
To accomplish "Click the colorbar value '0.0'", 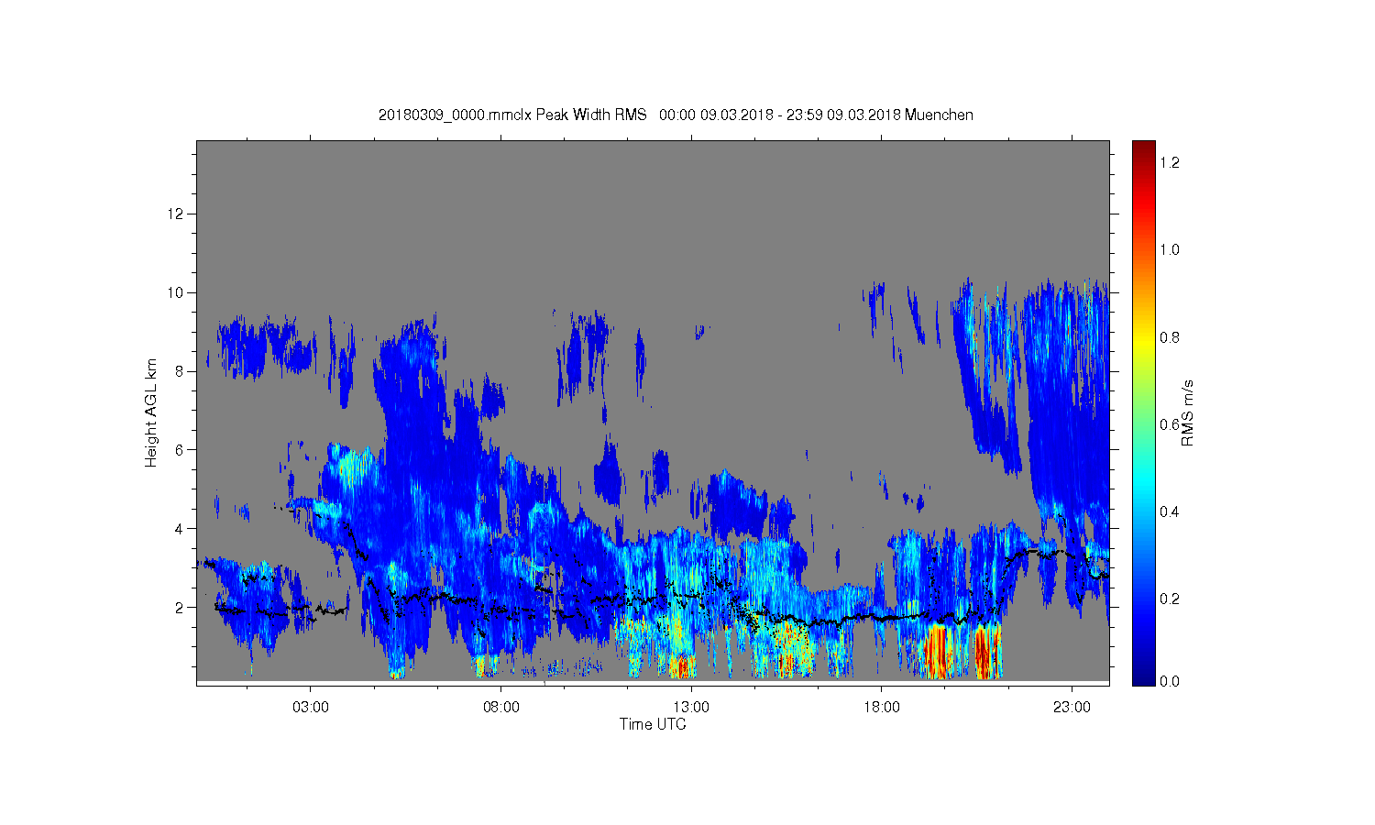I will click(1170, 681).
